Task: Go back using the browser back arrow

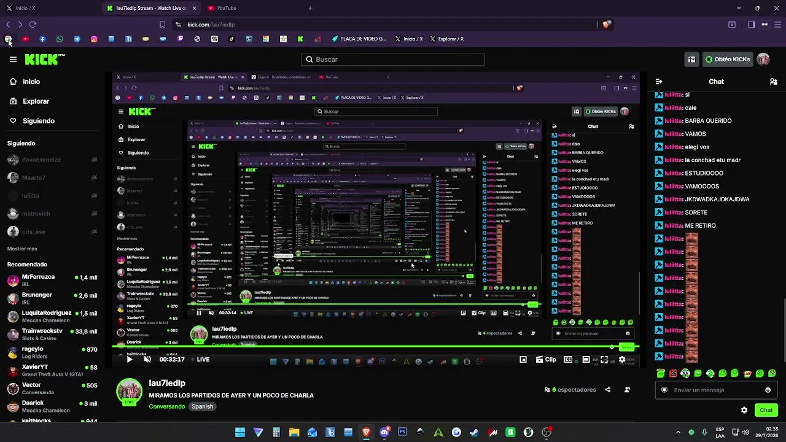Action: pos(8,25)
